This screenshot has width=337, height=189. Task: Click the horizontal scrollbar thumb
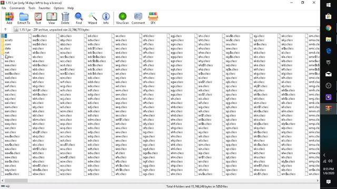pyautogui.click(x=16, y=181)
